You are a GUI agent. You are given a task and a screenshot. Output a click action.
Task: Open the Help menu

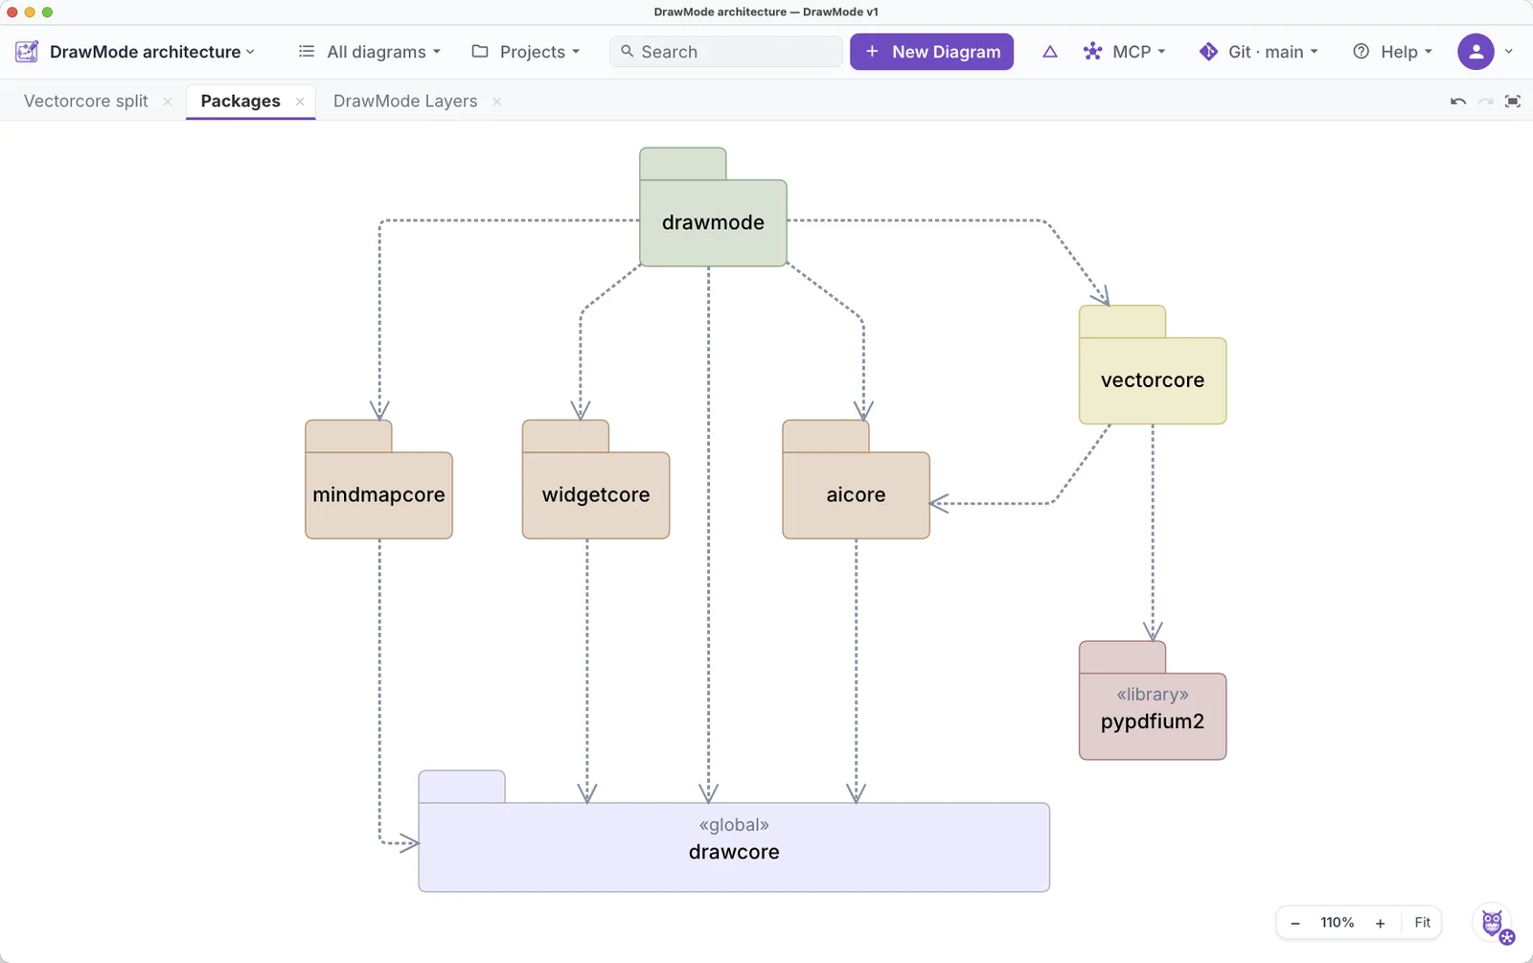[1393, 52]
